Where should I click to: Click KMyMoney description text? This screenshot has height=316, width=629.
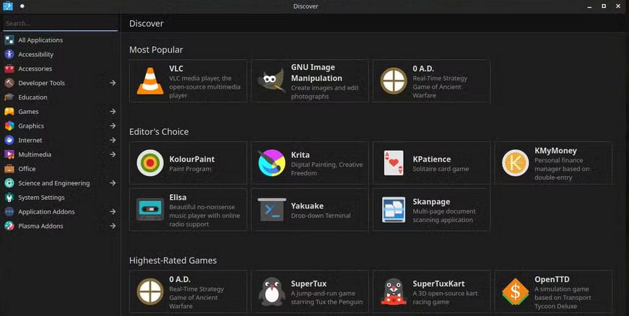(562, 169)
